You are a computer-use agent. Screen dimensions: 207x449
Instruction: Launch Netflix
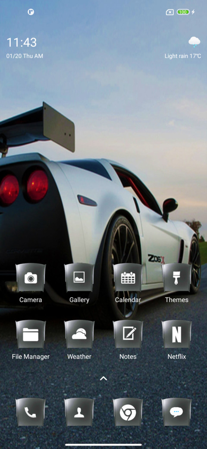177,334
